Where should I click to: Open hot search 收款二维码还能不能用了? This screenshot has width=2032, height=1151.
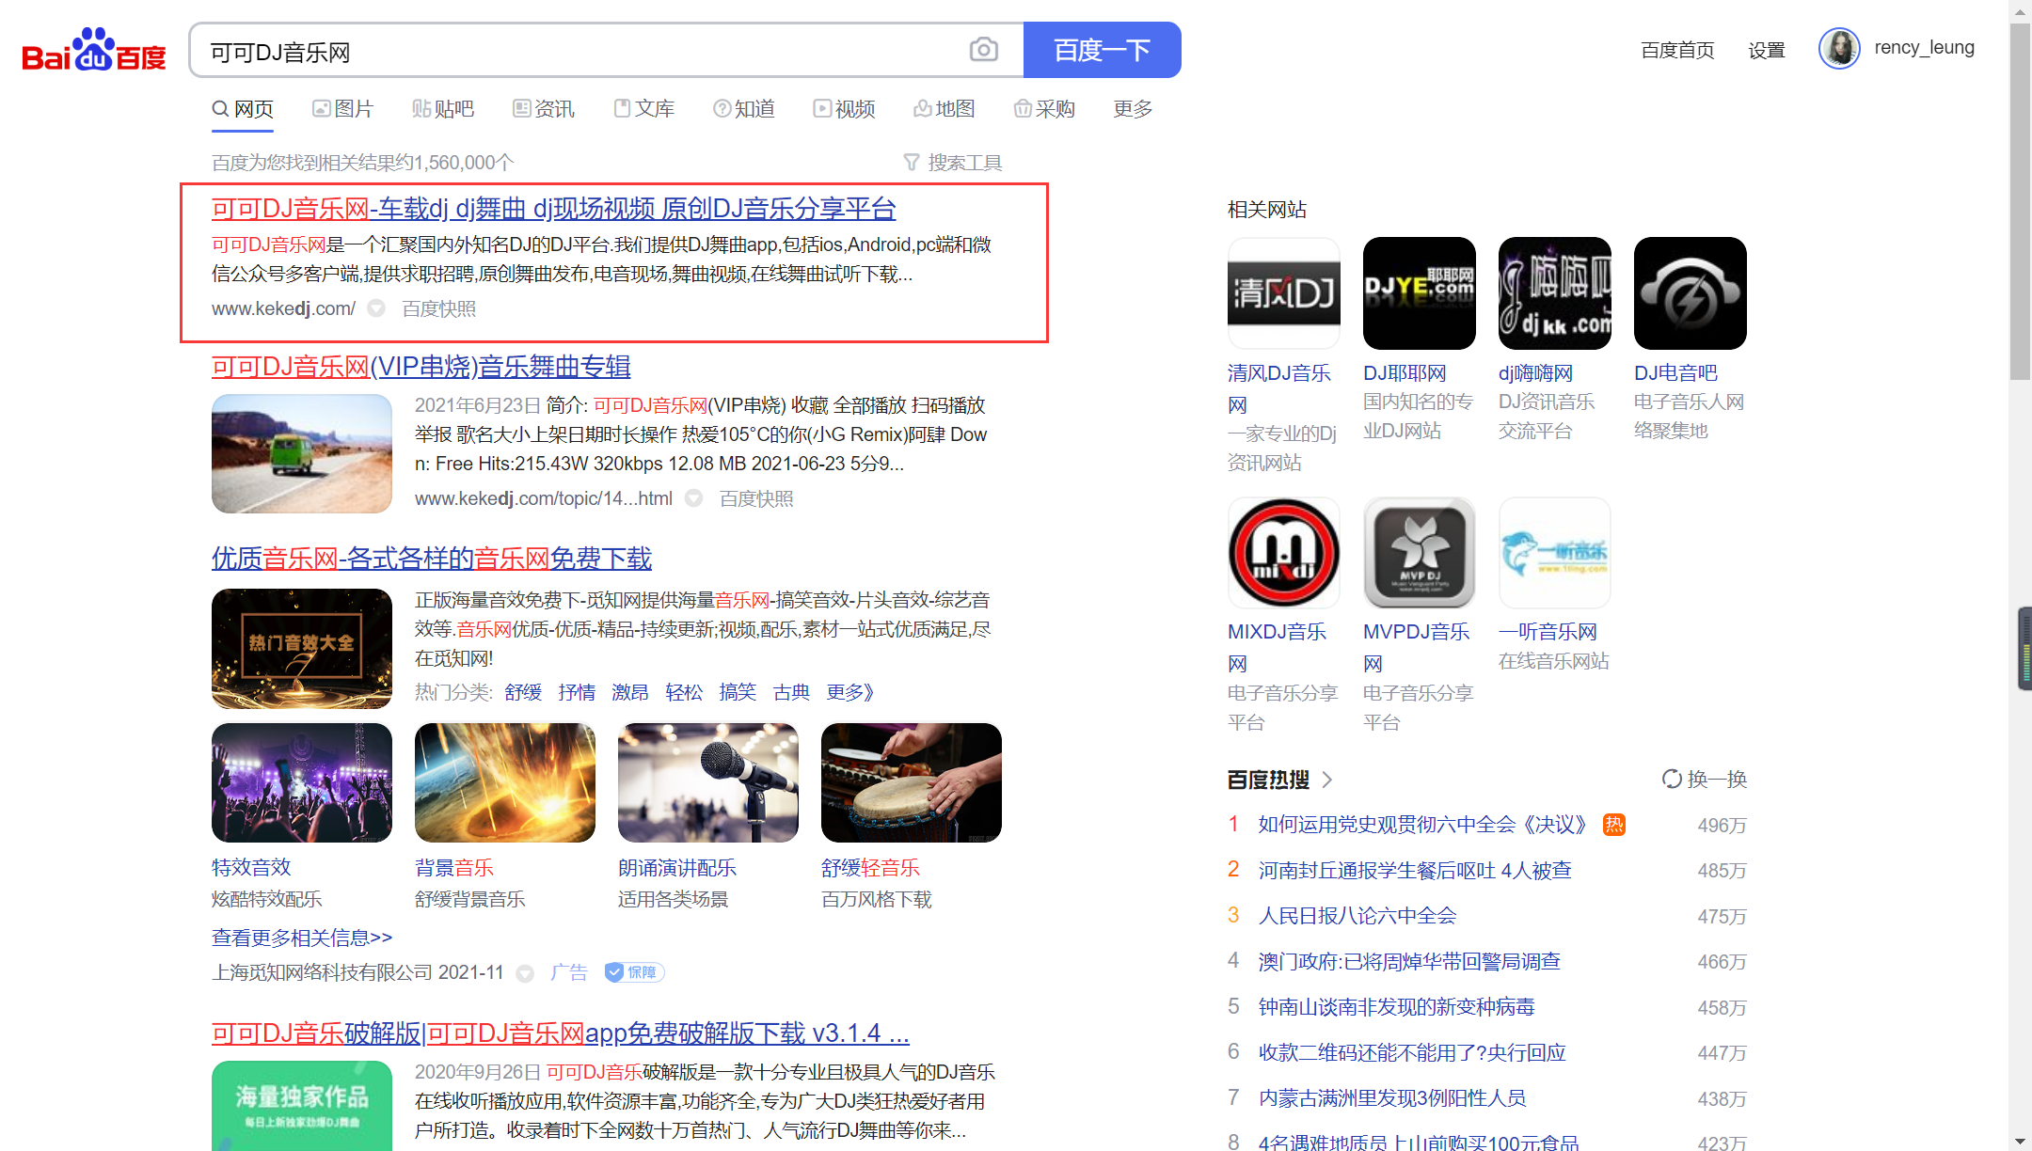pyautogui.click(x=1412, y=1053)
